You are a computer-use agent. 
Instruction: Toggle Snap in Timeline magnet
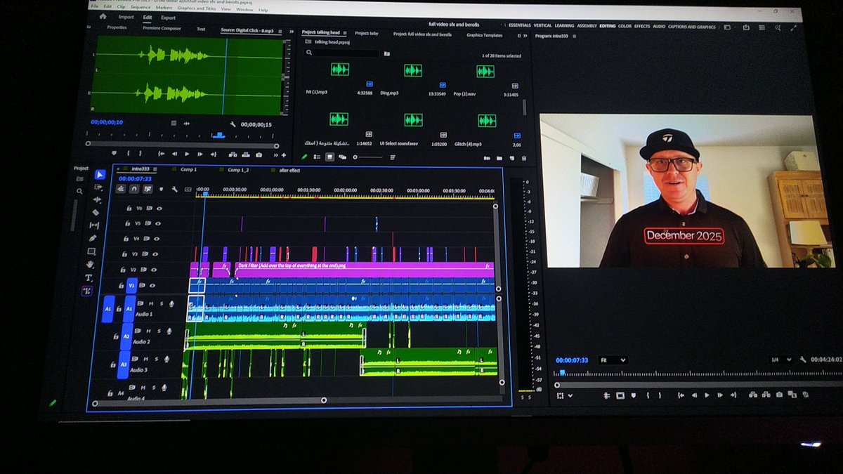[x=133, y=188]
